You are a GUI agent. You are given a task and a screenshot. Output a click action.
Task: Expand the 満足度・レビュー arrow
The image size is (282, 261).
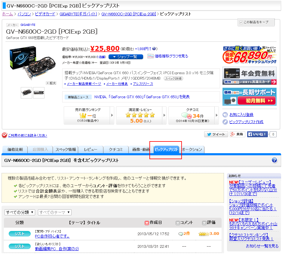pos(164,115)
